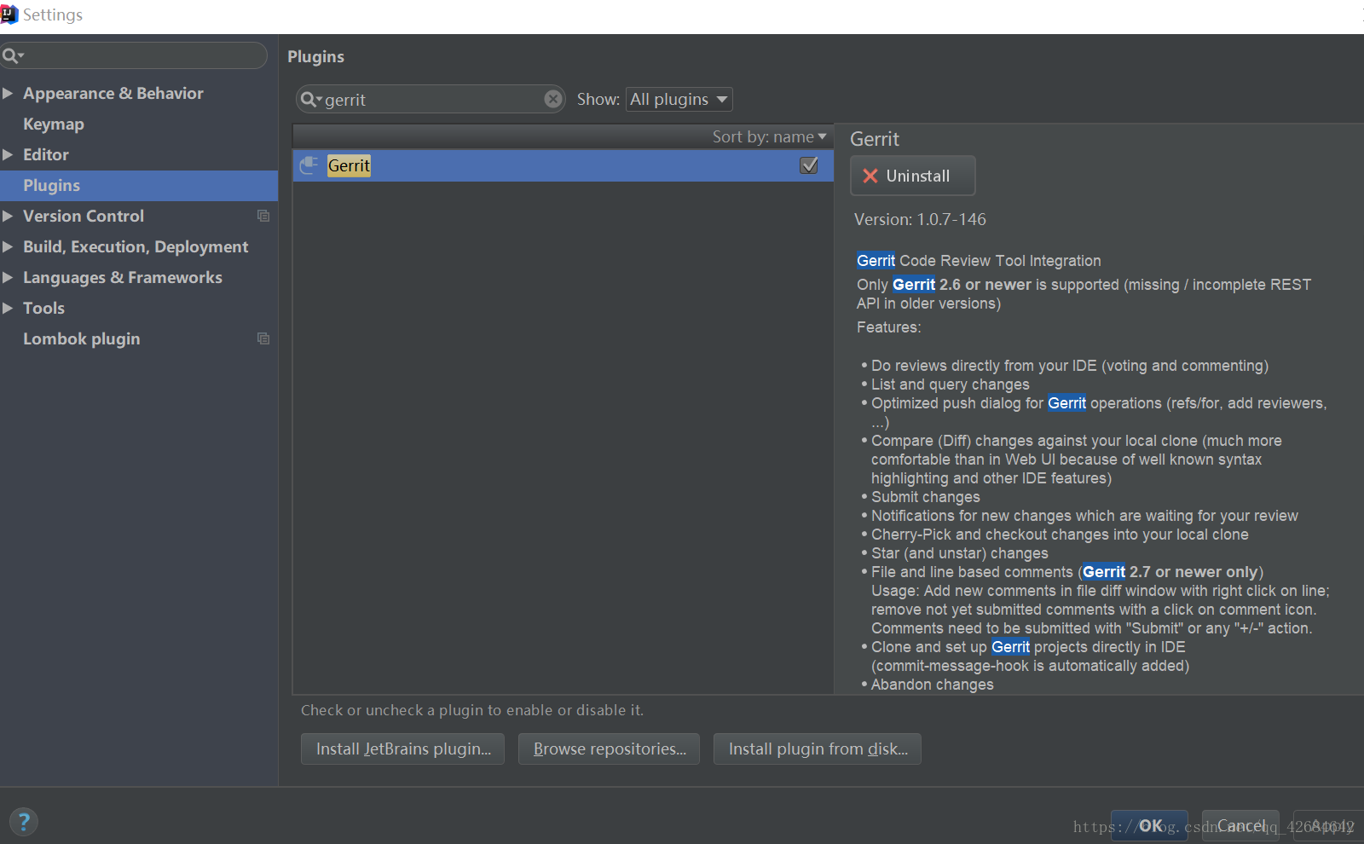Click Install plugin from disk button

pos(818,749)
